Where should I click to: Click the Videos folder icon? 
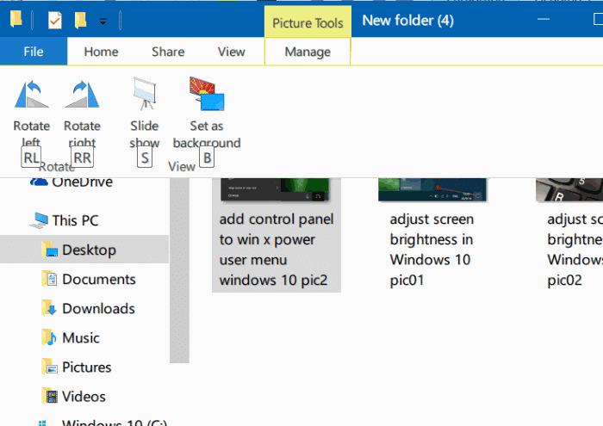point(49,396)
